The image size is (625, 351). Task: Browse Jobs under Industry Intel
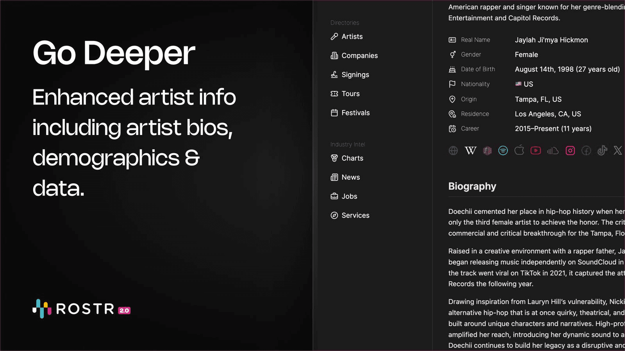[349, 197]
